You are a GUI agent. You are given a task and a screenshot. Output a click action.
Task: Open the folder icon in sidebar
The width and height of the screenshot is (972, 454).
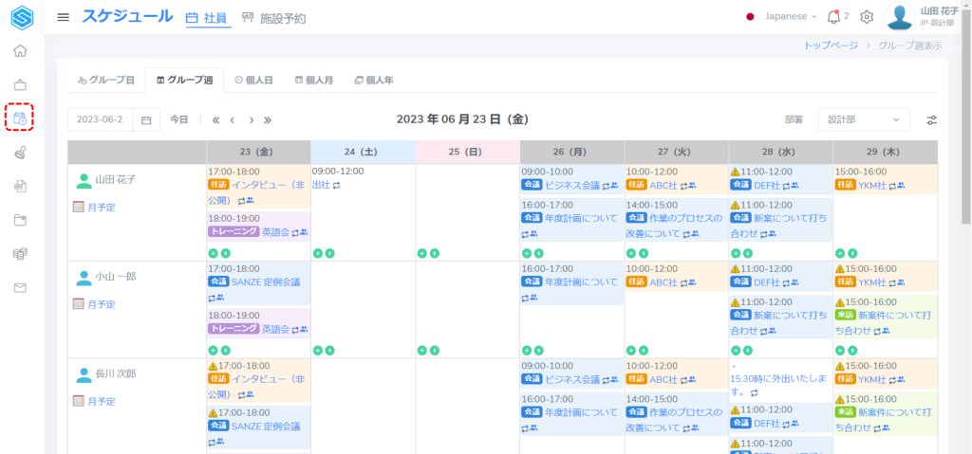(20, 220)
